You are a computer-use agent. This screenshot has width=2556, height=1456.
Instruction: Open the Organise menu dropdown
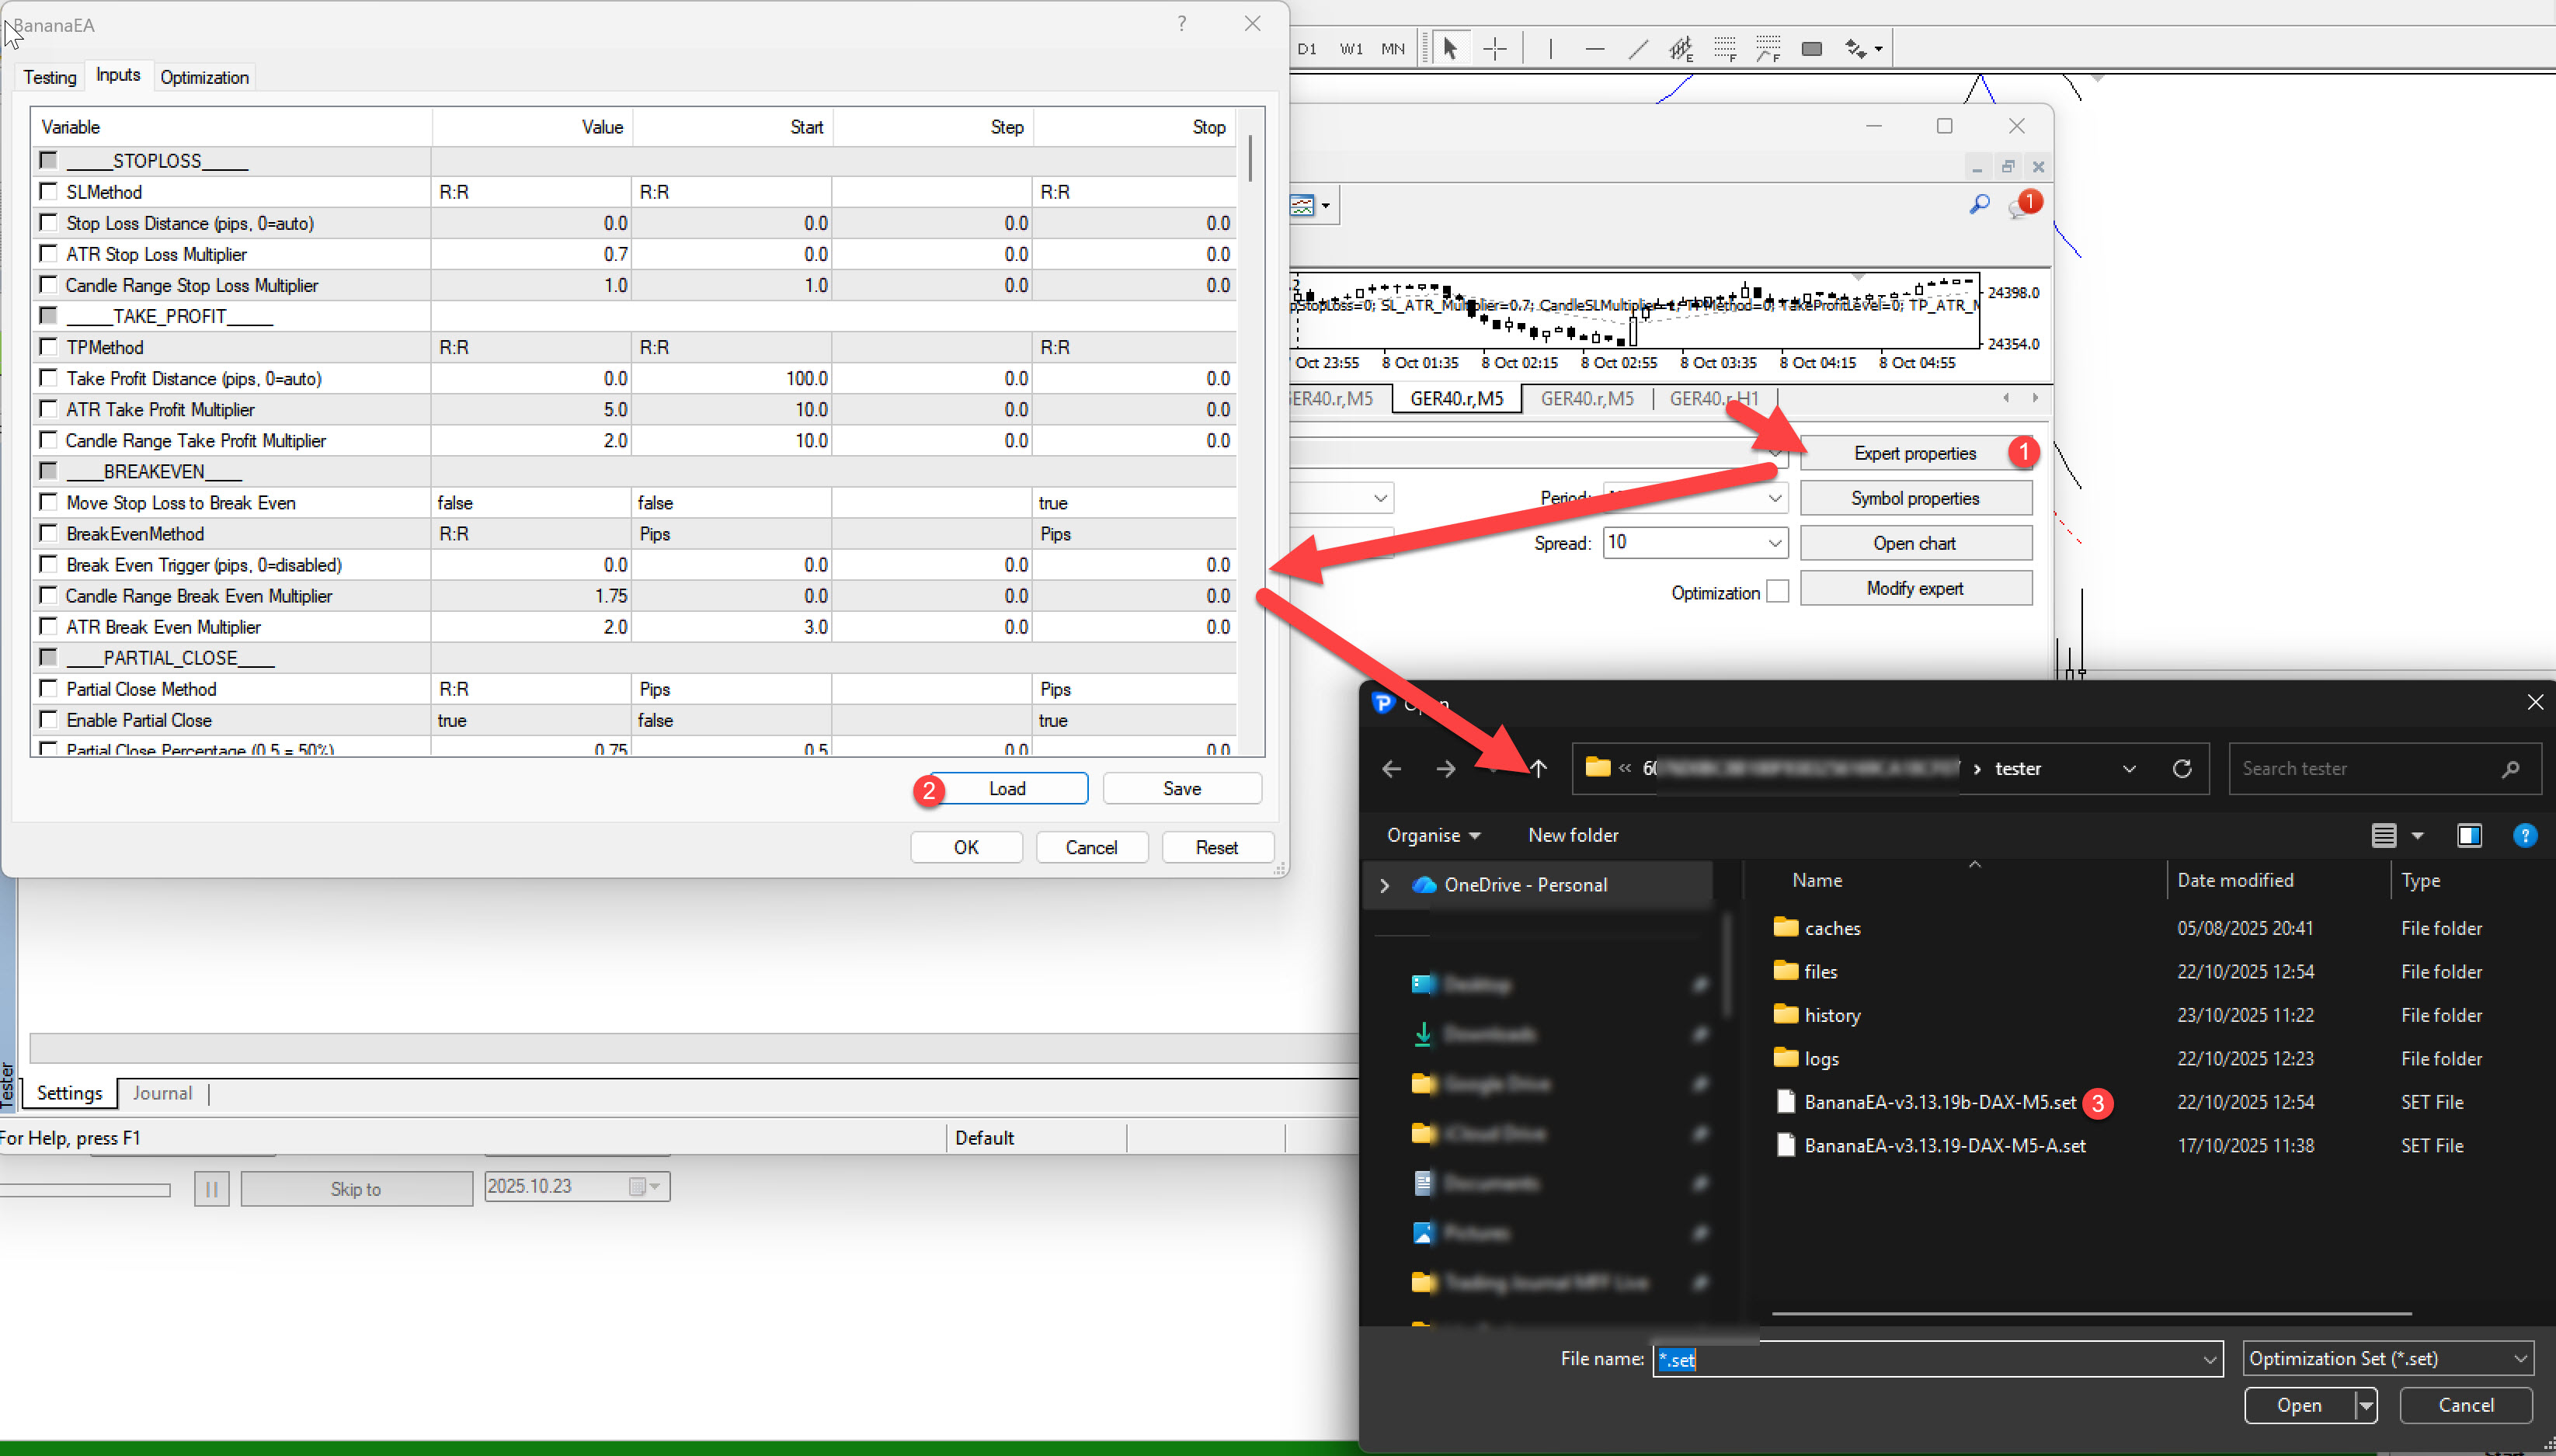click(1434, 835)
